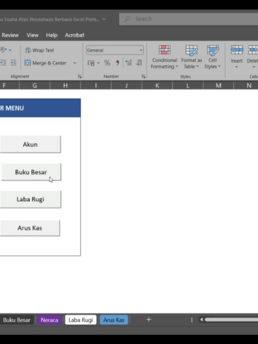Click the Increase Indent icon
The width and height of the screenshot is (258, 344).
(13, 63)
